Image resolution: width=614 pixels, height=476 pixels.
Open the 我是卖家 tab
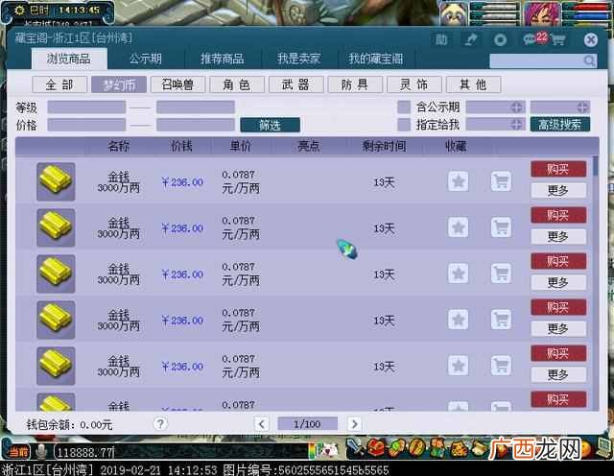click(x=298, y=59)
